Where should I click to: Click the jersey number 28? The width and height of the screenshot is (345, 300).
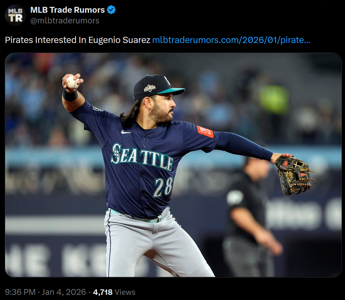click(164, 186)
